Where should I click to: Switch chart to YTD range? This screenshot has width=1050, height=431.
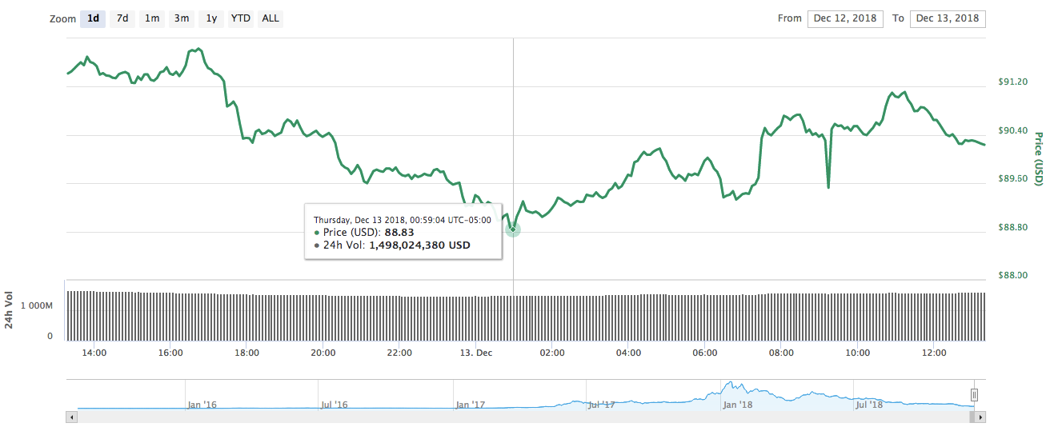click(241, 18)
